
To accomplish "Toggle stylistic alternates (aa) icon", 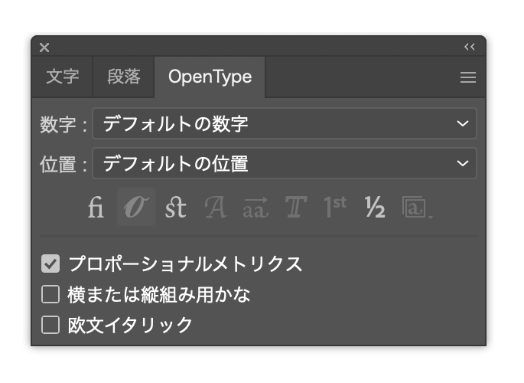I will click(x=255, y=208).
